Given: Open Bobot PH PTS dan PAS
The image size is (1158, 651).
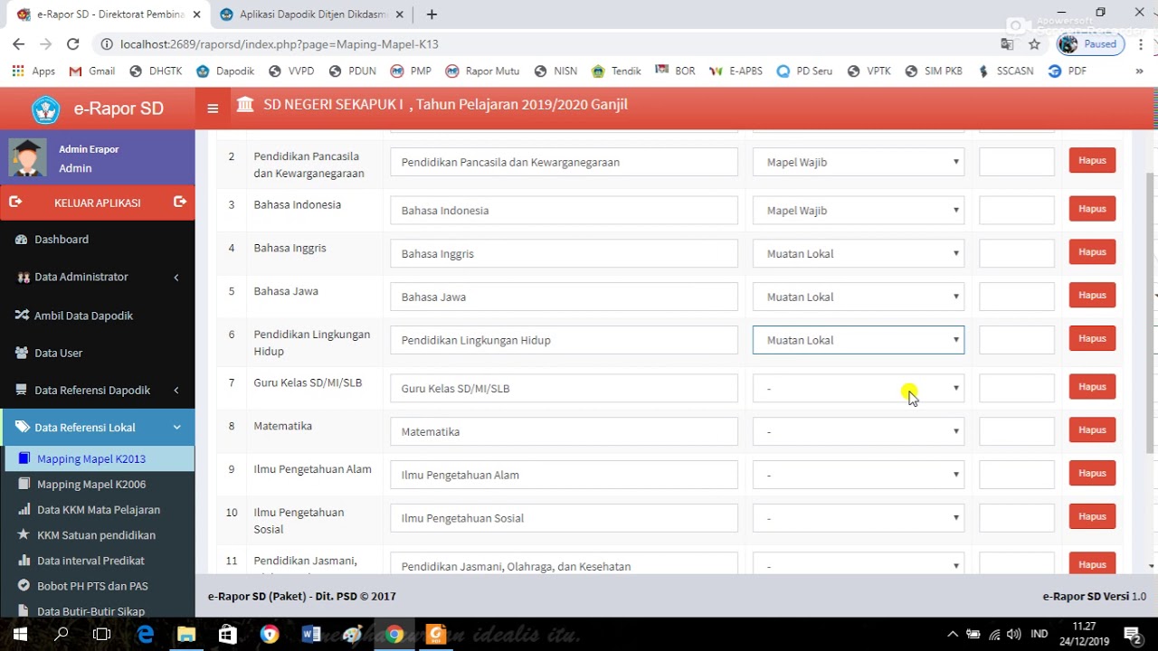Looking at the screenshot, I should pyautogui.click(x=95, y=585).
